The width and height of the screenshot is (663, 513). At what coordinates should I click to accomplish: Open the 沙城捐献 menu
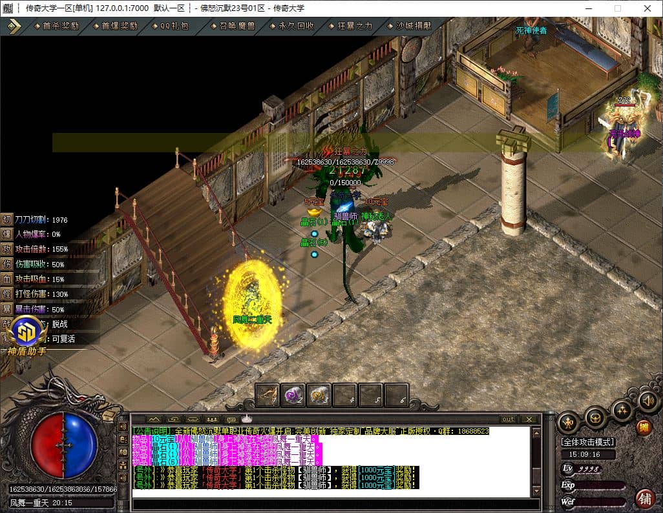click(410, 26)
